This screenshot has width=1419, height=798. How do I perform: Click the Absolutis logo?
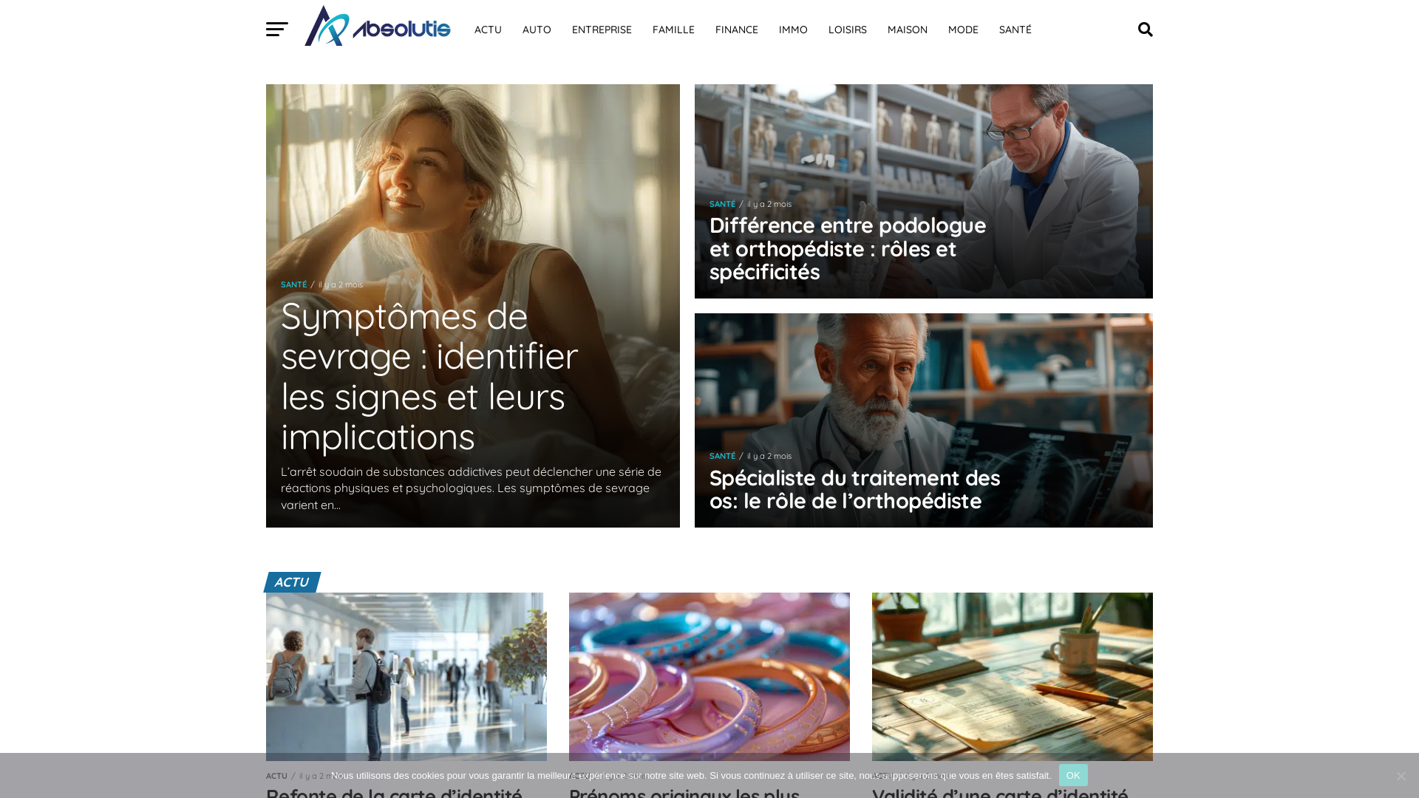pyautogui.click(x=378, y=26)
